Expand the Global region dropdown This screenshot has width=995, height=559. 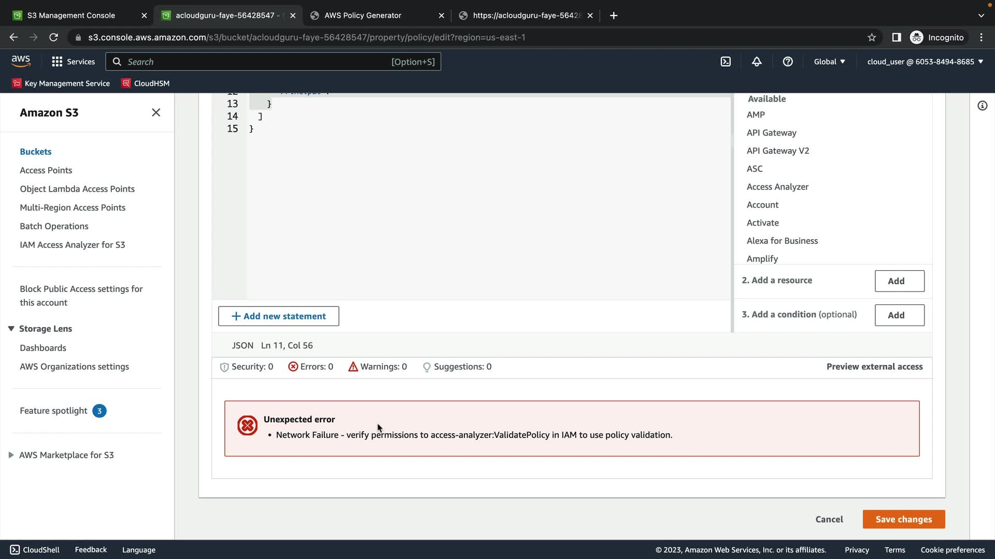(829, 62)
